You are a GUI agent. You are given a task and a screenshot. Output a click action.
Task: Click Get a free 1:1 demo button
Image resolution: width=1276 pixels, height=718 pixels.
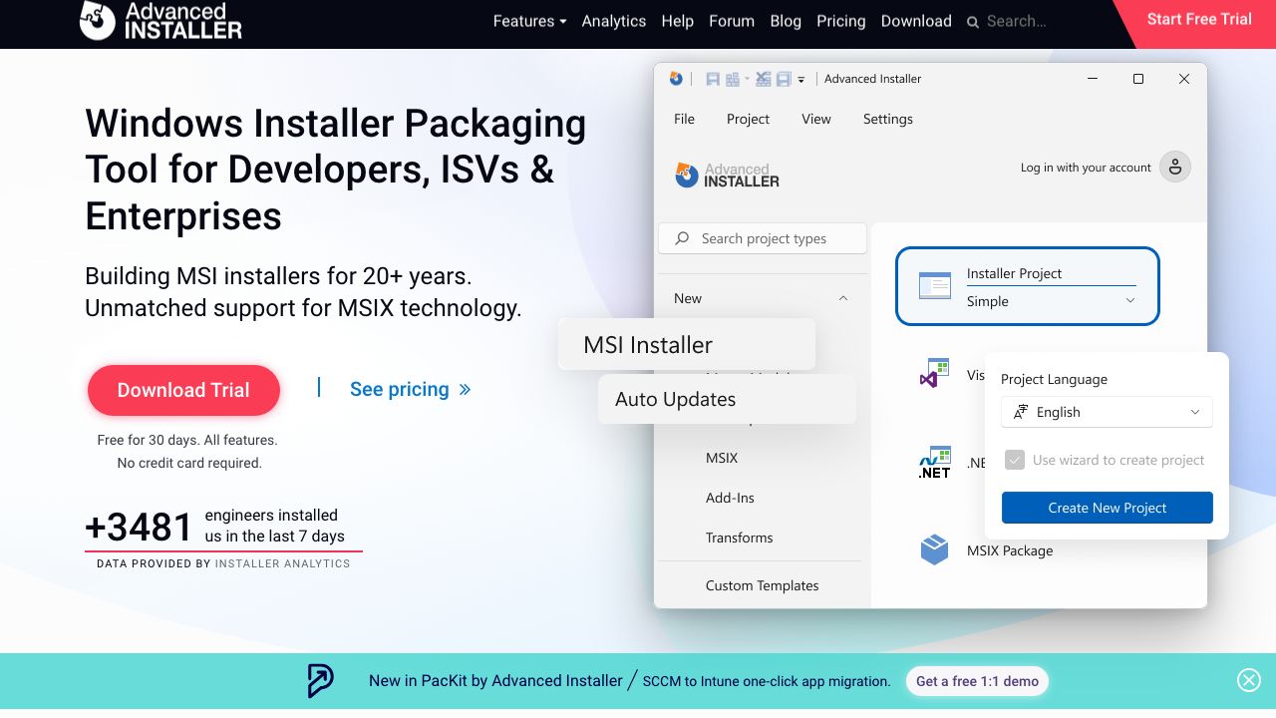[x=977, y=681]
